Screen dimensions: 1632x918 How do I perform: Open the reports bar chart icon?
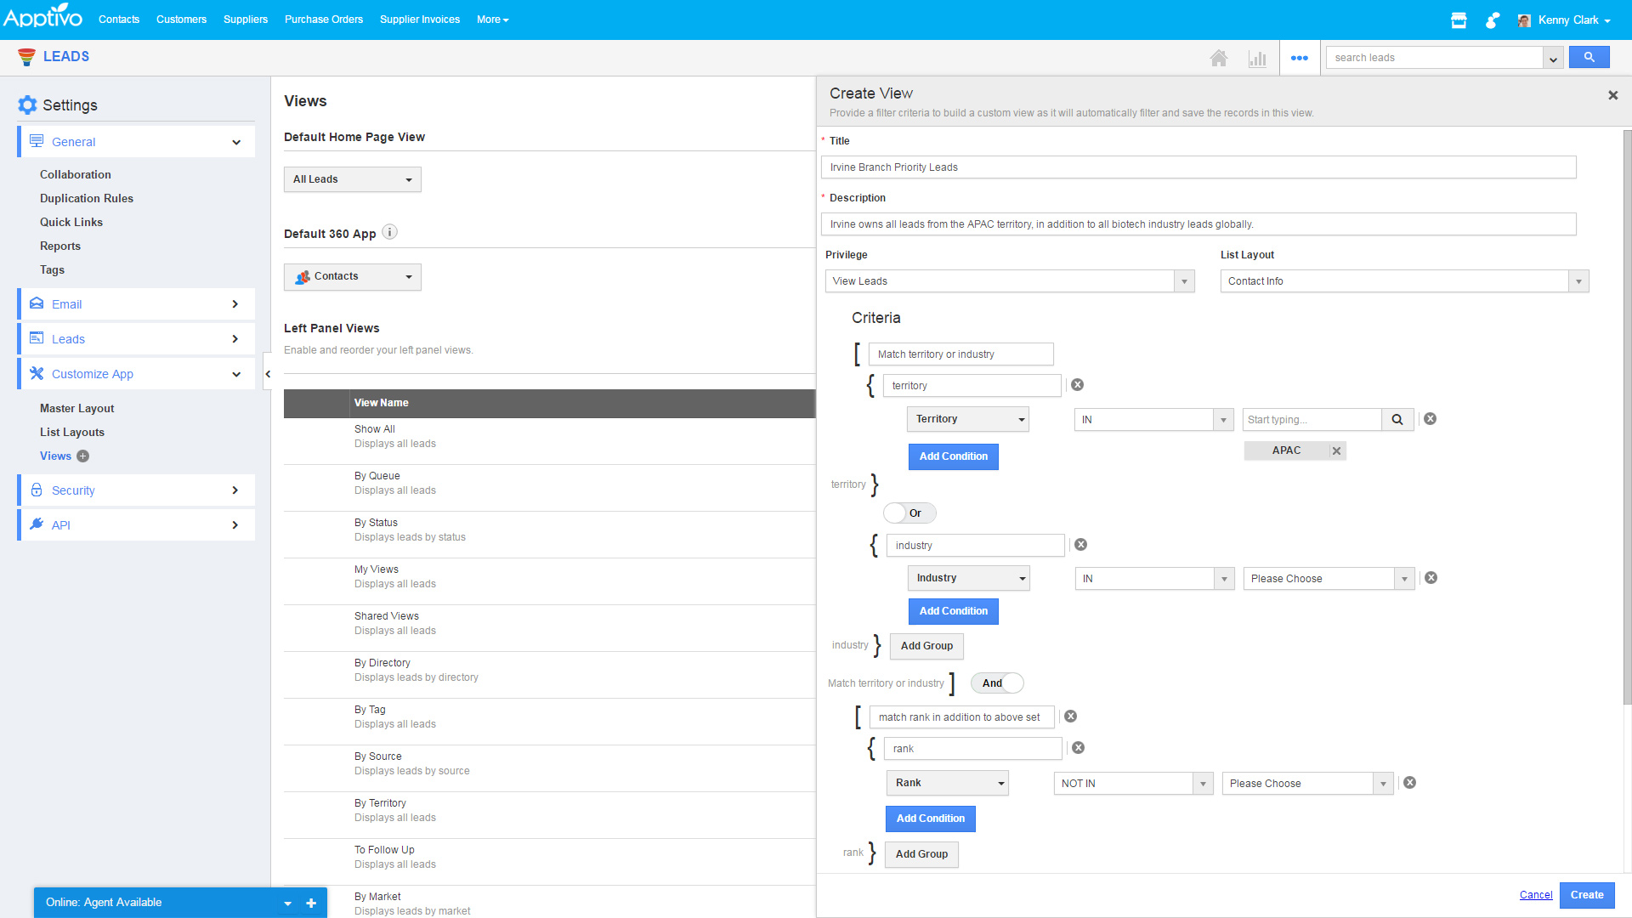(1257, 58)
